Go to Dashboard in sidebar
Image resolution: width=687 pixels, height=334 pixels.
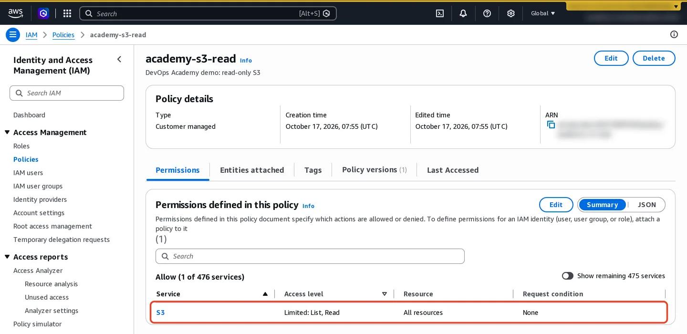point(29,115)
